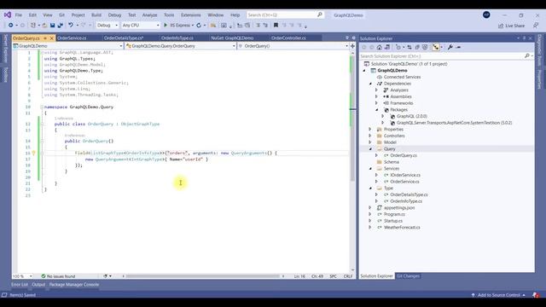Click the Solution Explorer back arrow icon

[x=364, y=48]
